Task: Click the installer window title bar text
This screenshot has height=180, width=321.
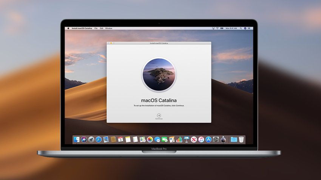Action: pos(159,43)
